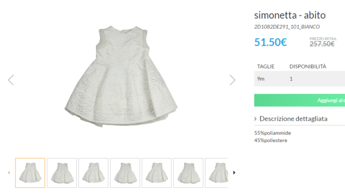The image size is (345, 193).
Task: Click the TAGLIE column header
Action: pyautogui.click(x=266, y=67)
